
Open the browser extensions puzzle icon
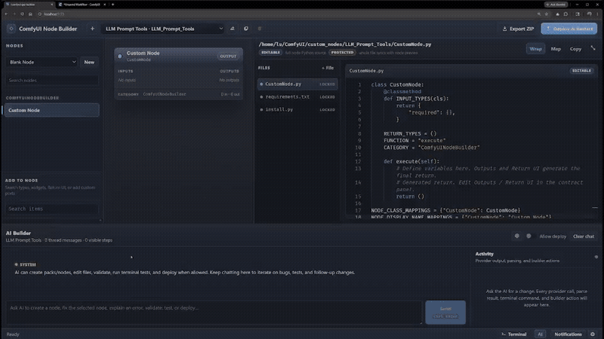[565, 14]
